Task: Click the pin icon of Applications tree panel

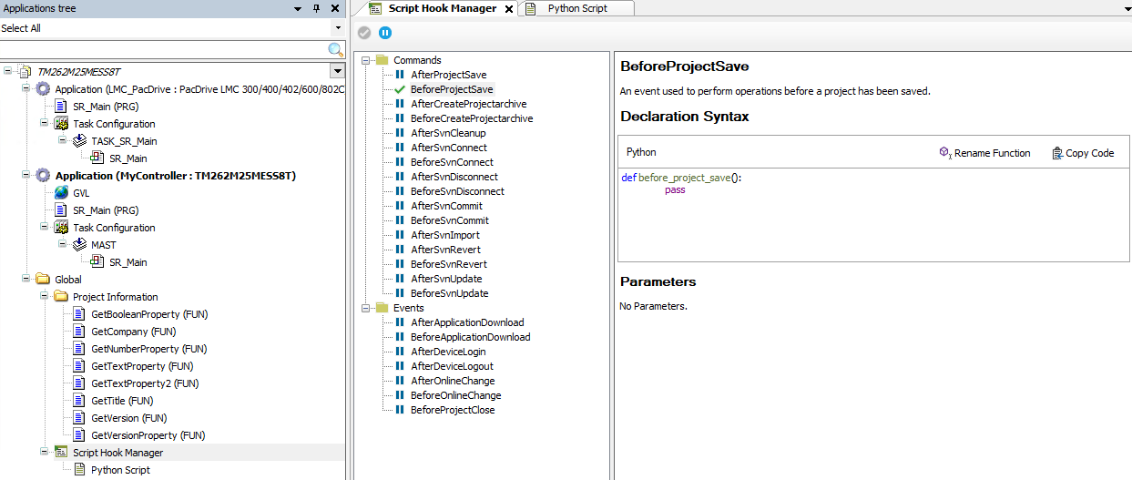Action: click(x=316, y=8)
